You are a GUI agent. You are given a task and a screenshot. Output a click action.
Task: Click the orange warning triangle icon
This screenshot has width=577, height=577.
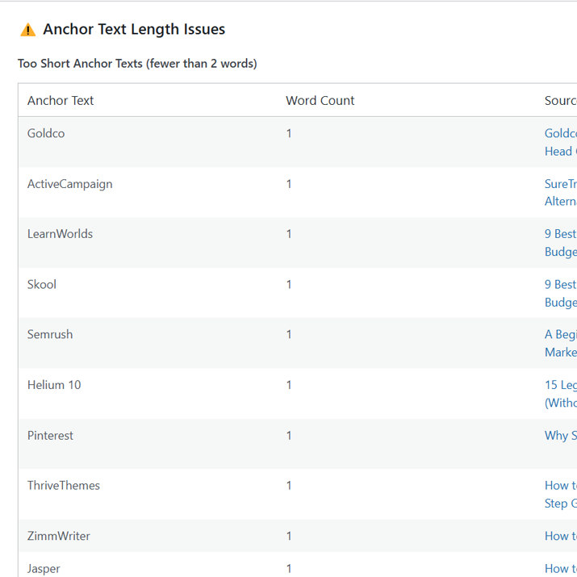(x=28, y=30)
